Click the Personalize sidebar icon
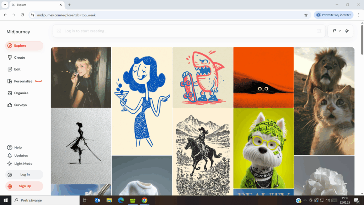Screen dimensions: 364x205 click(10, 81)
